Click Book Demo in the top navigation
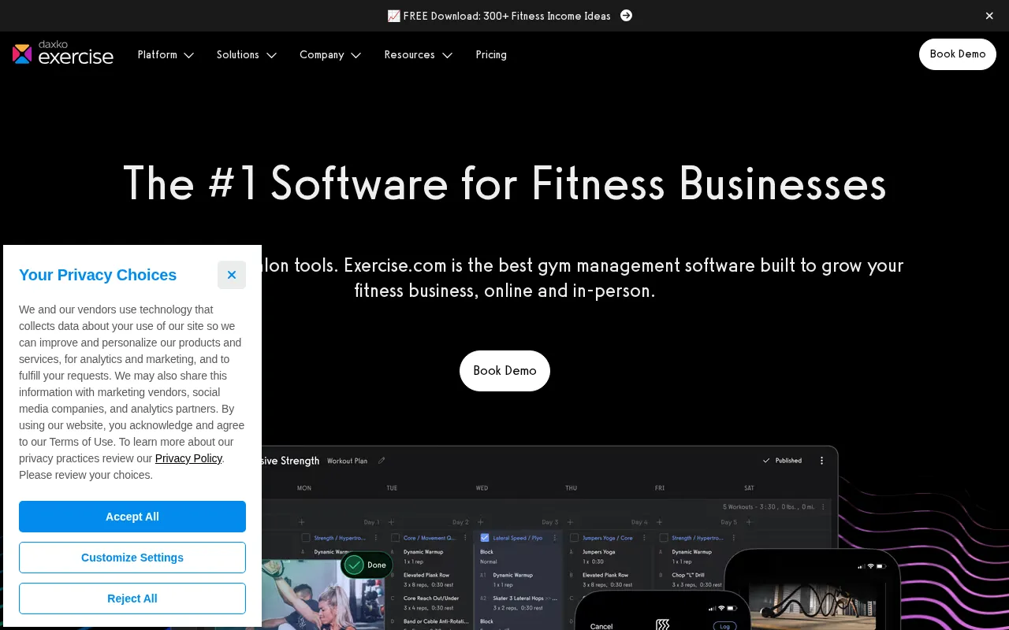 (x=958, y=54)
